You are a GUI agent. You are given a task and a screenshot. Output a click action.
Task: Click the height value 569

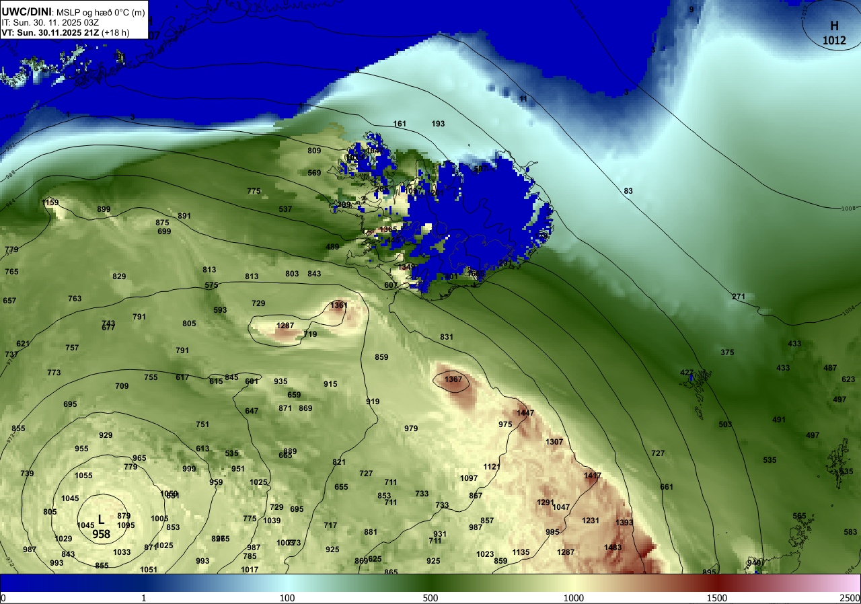[x=314, y=173]
